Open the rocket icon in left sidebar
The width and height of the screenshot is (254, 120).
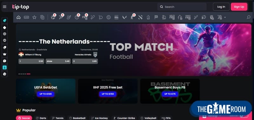[x=5, y=21]
